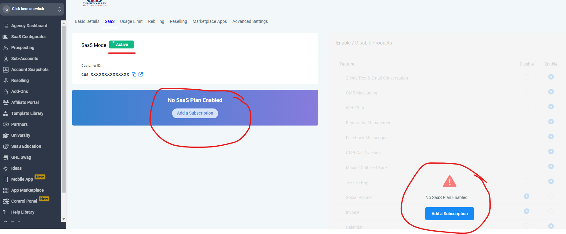Click the Add-Ons bag icon
Viewport: 566px width, 234px height.
pyautogui.click(x=5, y=92)
